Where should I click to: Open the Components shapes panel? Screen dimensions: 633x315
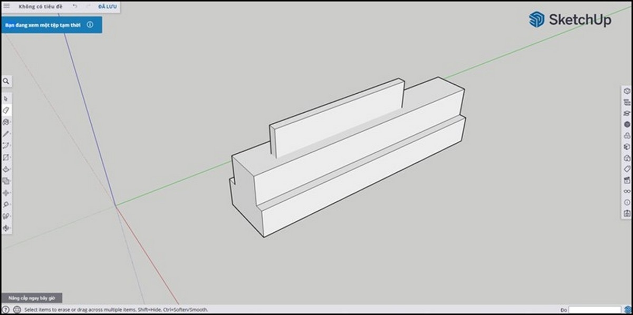click(x=627, y=136)
